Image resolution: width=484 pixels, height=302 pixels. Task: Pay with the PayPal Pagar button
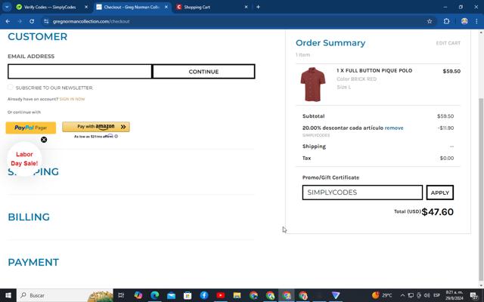click(x=31, y=128)
